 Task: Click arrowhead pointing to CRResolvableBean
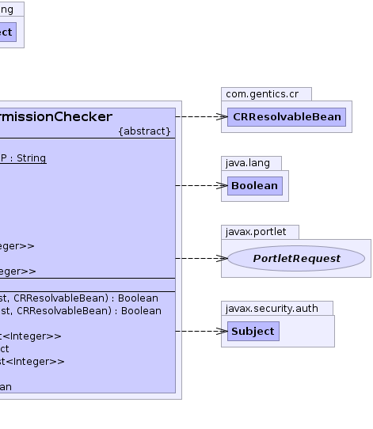pyautogui.click(x=222, y=117)
